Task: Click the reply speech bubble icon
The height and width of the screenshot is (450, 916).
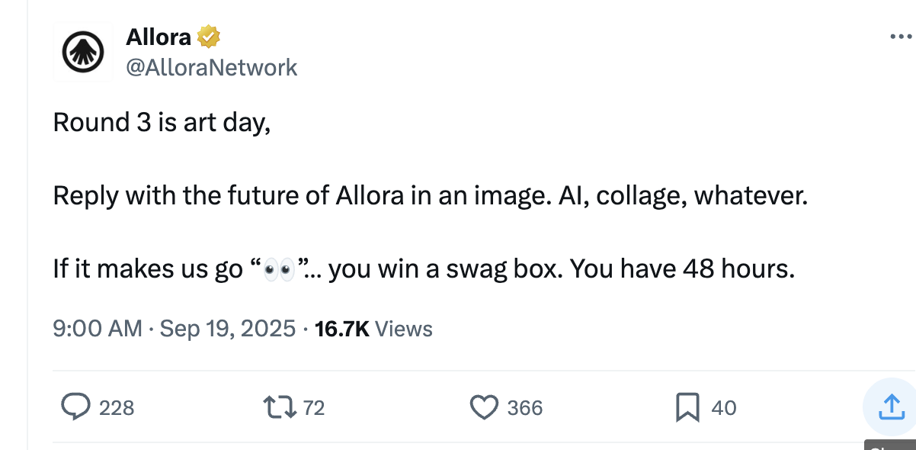Action: [75, 407]
